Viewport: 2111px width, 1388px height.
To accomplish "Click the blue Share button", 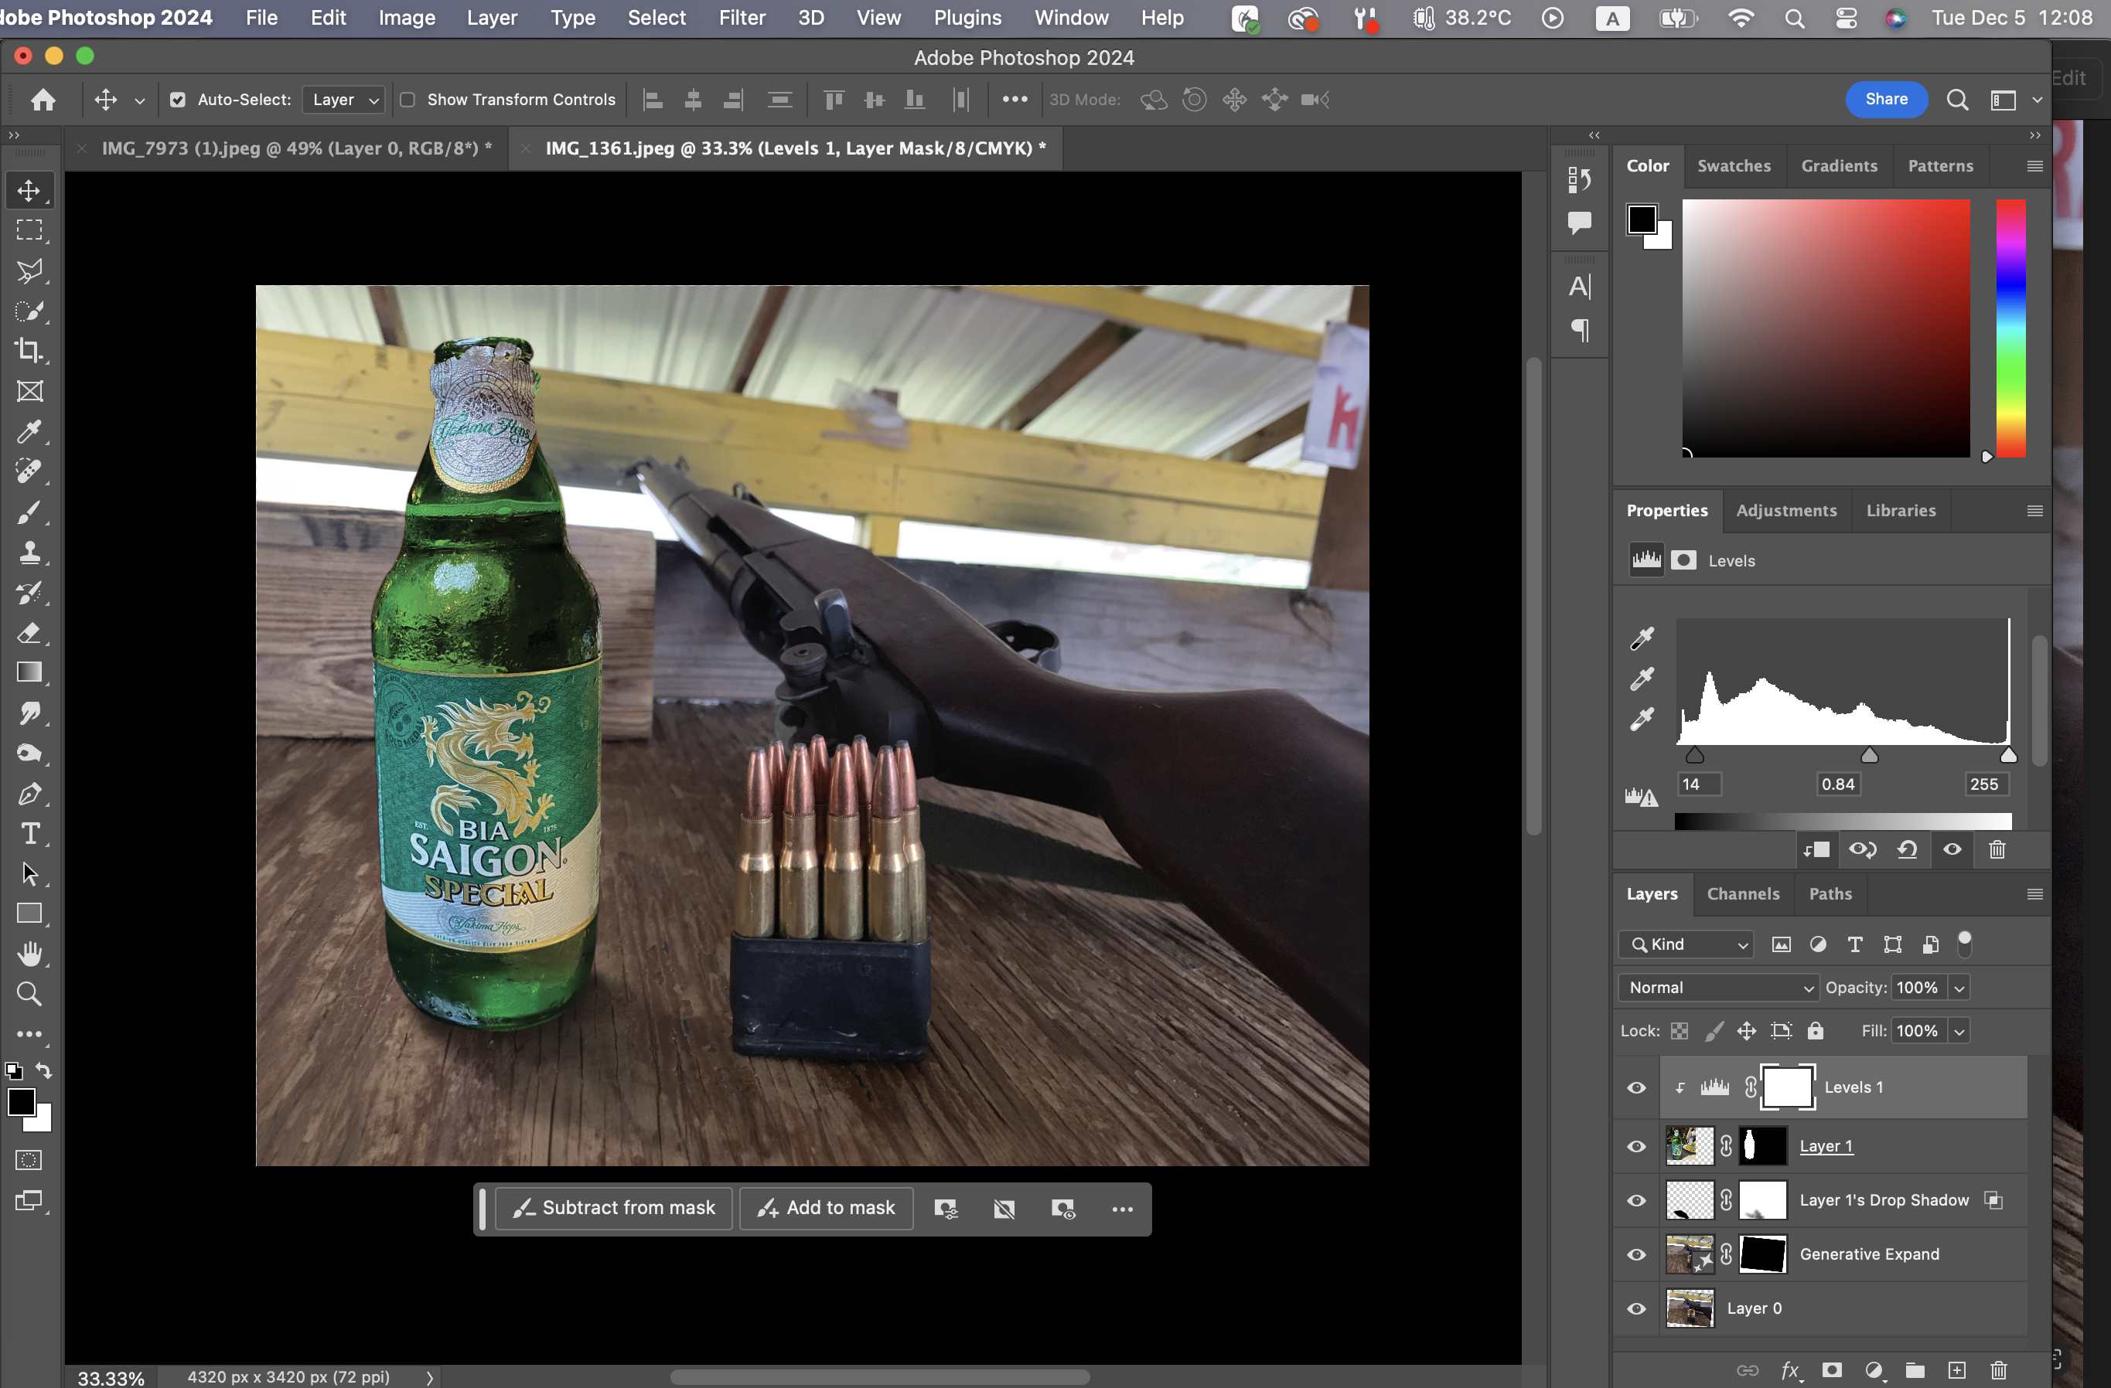I will [x=1886, y=99].
